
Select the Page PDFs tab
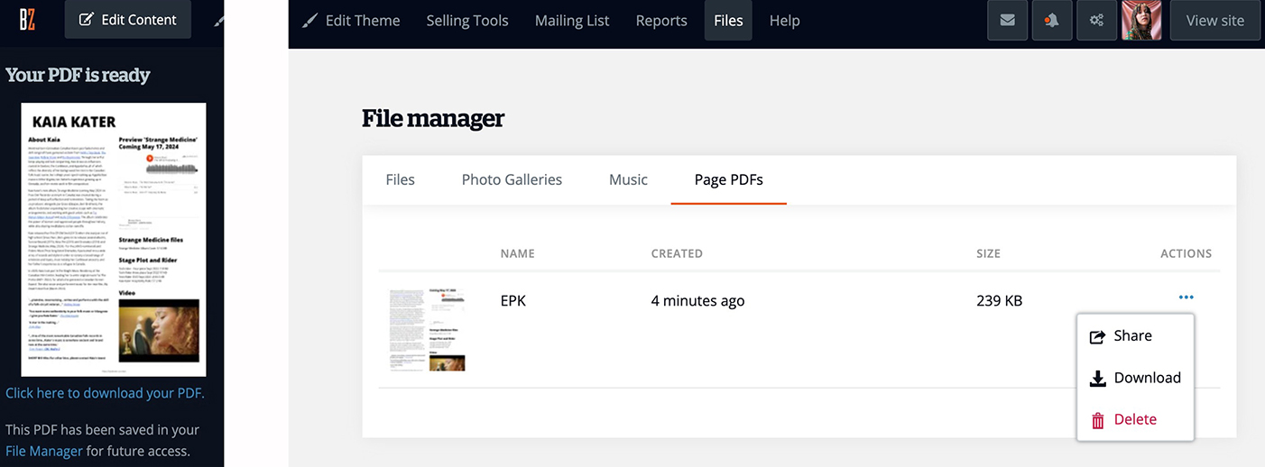(x=728, y=179)
